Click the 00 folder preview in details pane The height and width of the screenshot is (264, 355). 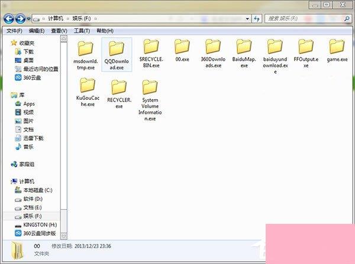point(17,252)
